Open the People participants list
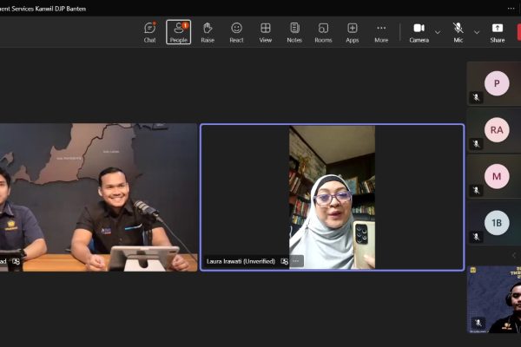The width and height of the screenshot is (521, 347). 178,32
